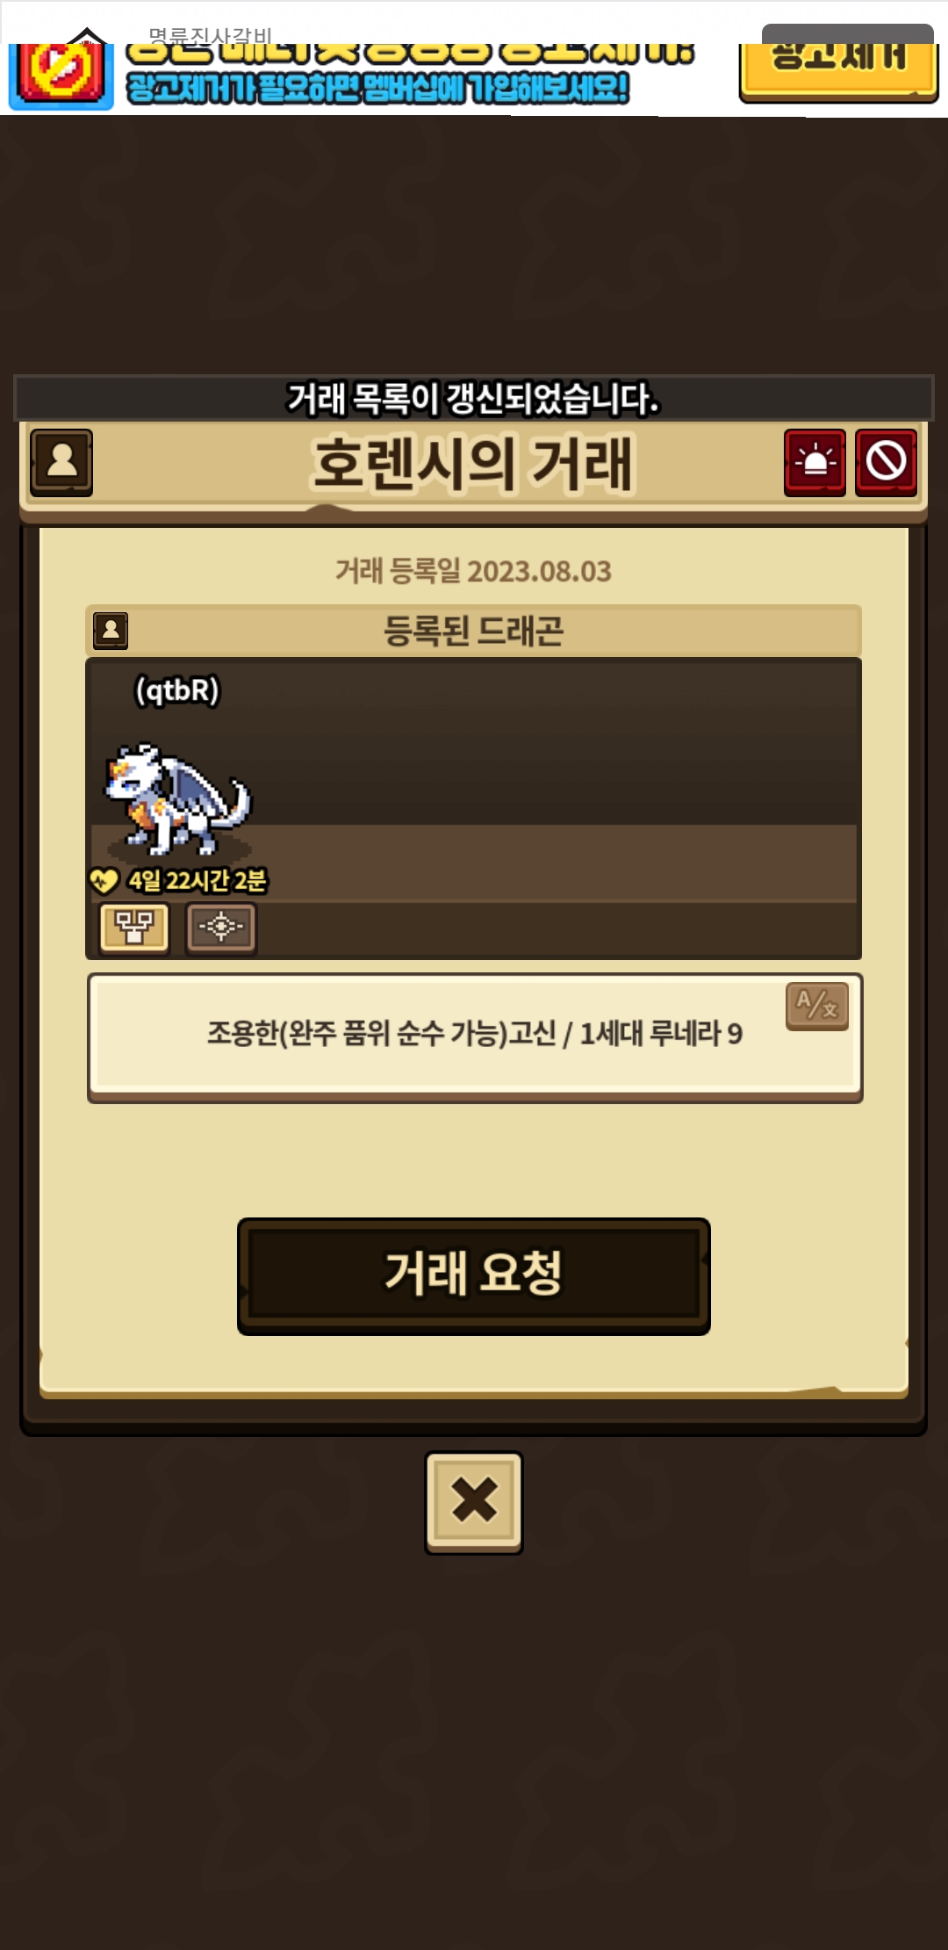Click small profile icon in 등록된 드래곤 header
Screen dimensions: 948x1950
[x=111, y=631]
